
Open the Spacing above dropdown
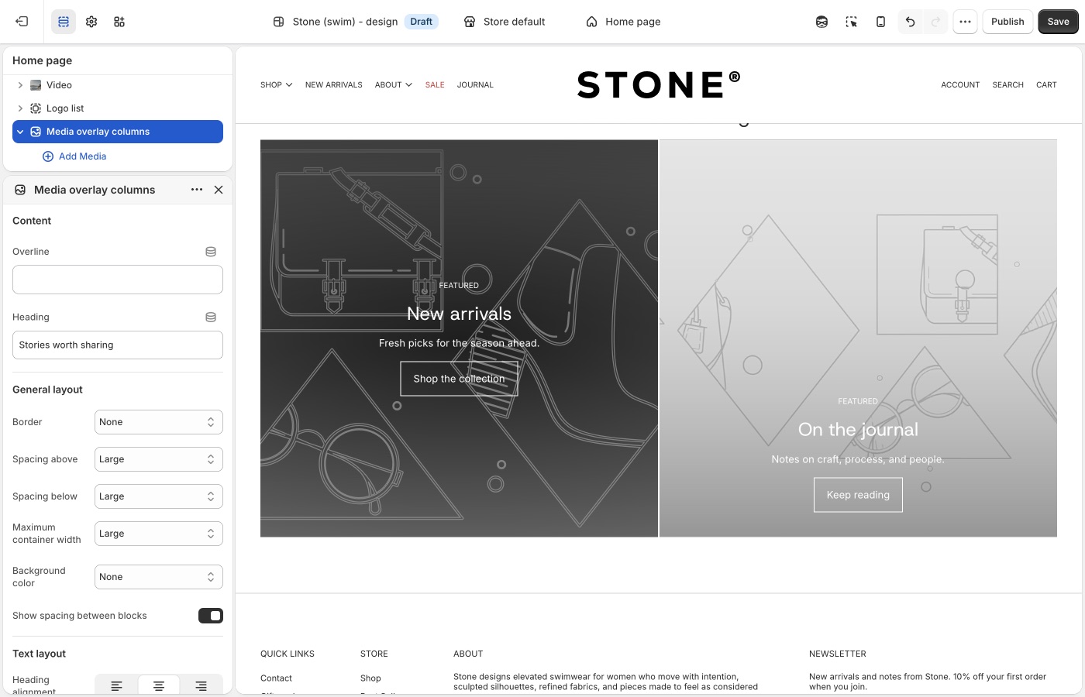click(159, 459)
